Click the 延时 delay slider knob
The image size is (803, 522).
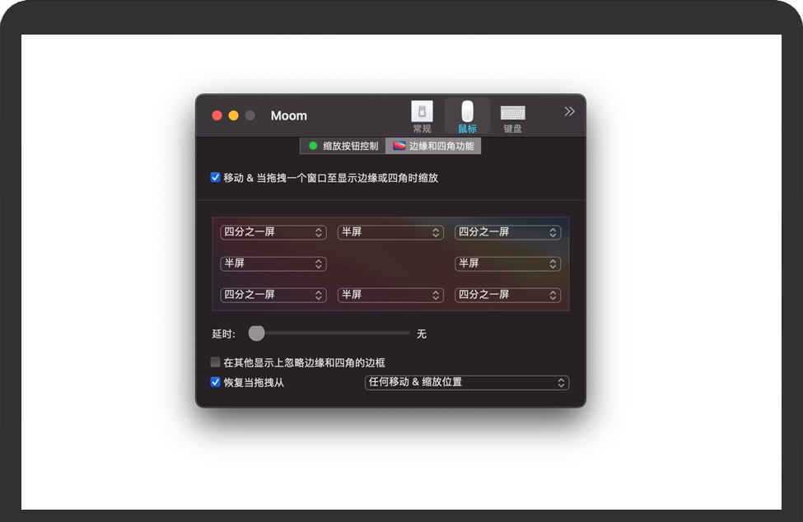257,333
